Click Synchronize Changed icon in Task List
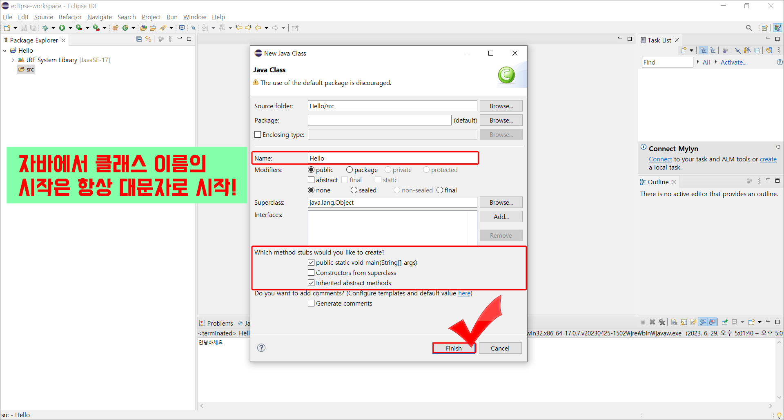 pos(769,50)
